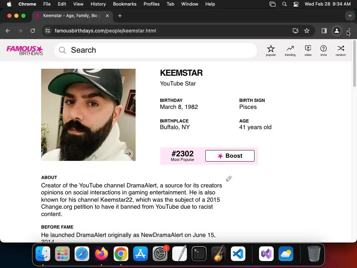Open Control Center in menu bar
This screenshot has width=357, height=268.
[x=296, y=4]
